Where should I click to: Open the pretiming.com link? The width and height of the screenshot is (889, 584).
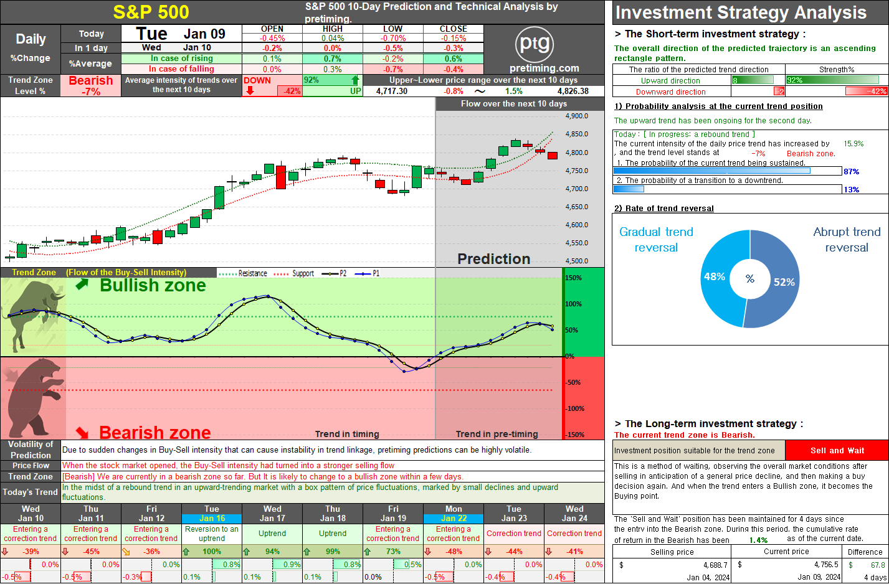click(544, 68)
